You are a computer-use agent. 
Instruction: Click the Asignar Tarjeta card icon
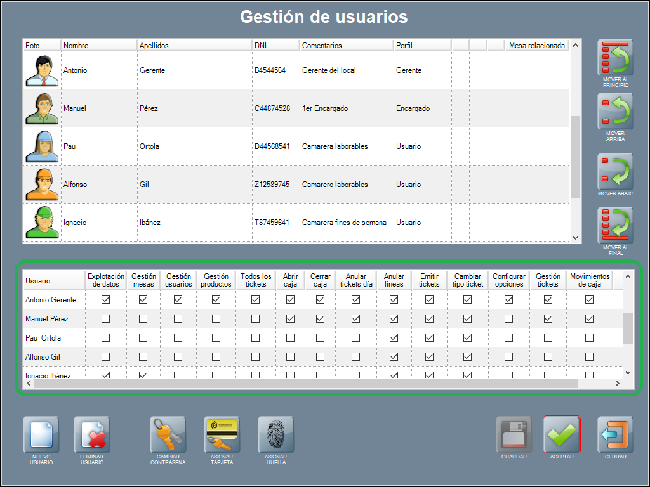pyautogui.click(x=222, y=434)
